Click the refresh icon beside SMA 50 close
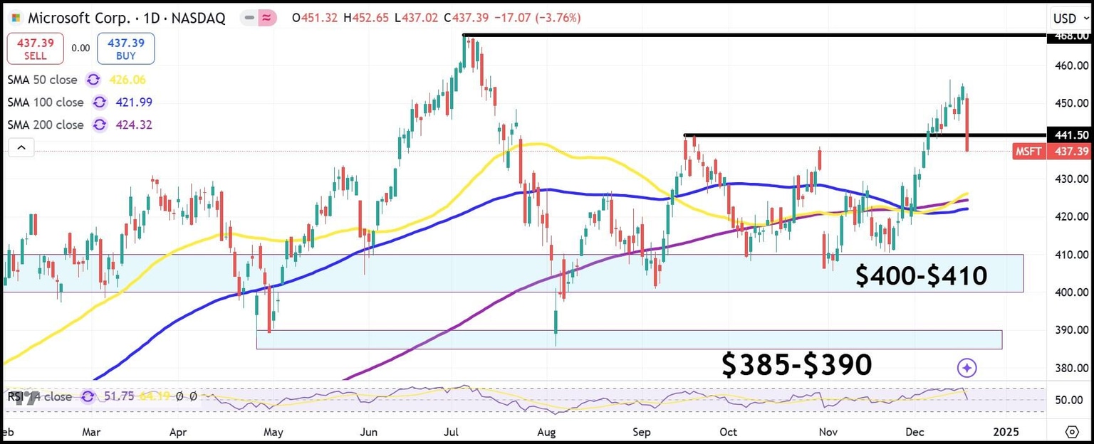 [x=93, y=80]
